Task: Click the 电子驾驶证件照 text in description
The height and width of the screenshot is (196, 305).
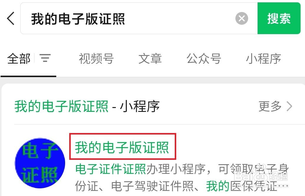Action: point(152,186)
